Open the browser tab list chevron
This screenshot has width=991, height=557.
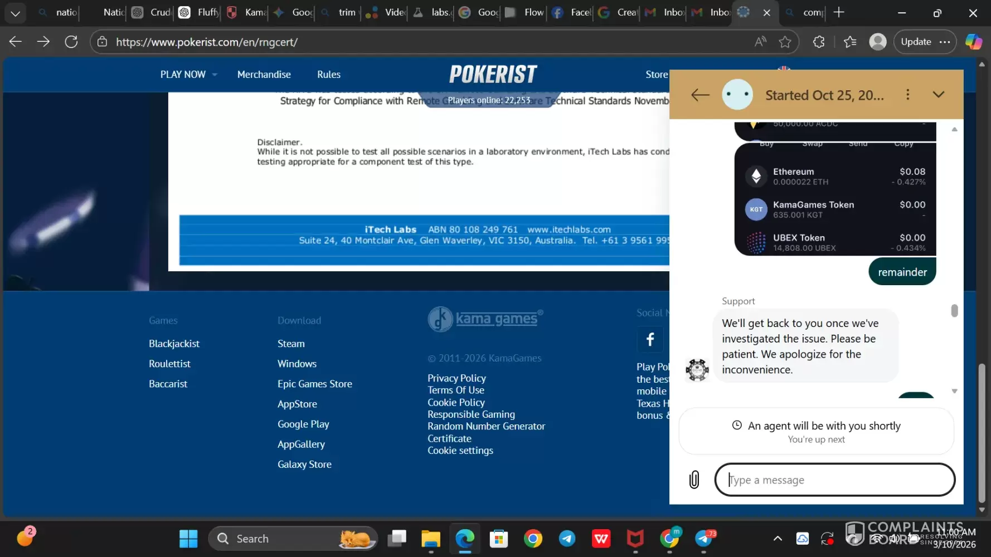pos(16,12)
